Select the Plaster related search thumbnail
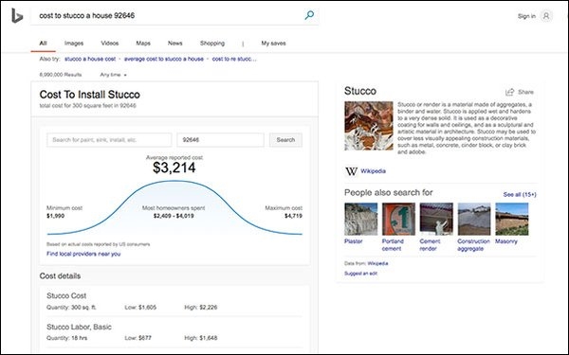 click(x=360, y=219)
